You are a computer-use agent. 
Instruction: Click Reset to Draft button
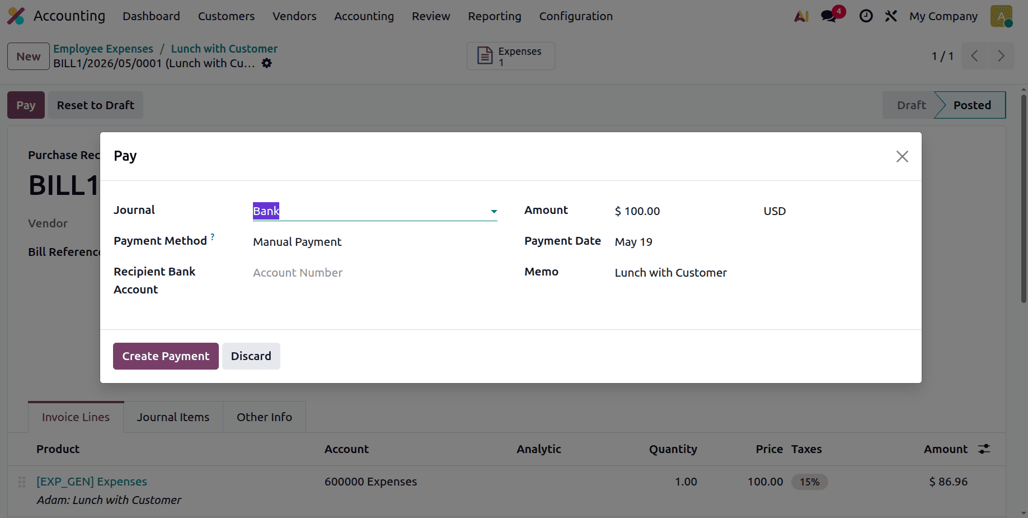(x=96, y=105)
